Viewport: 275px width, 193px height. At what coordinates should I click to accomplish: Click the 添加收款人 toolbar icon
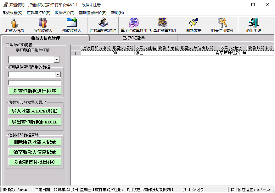click(x=43, y=25)
